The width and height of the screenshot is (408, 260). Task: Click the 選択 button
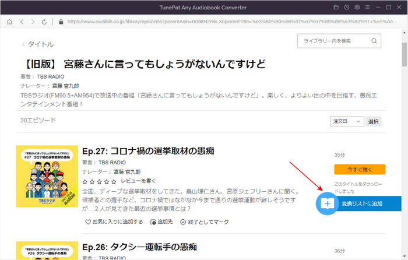(374, 121)
